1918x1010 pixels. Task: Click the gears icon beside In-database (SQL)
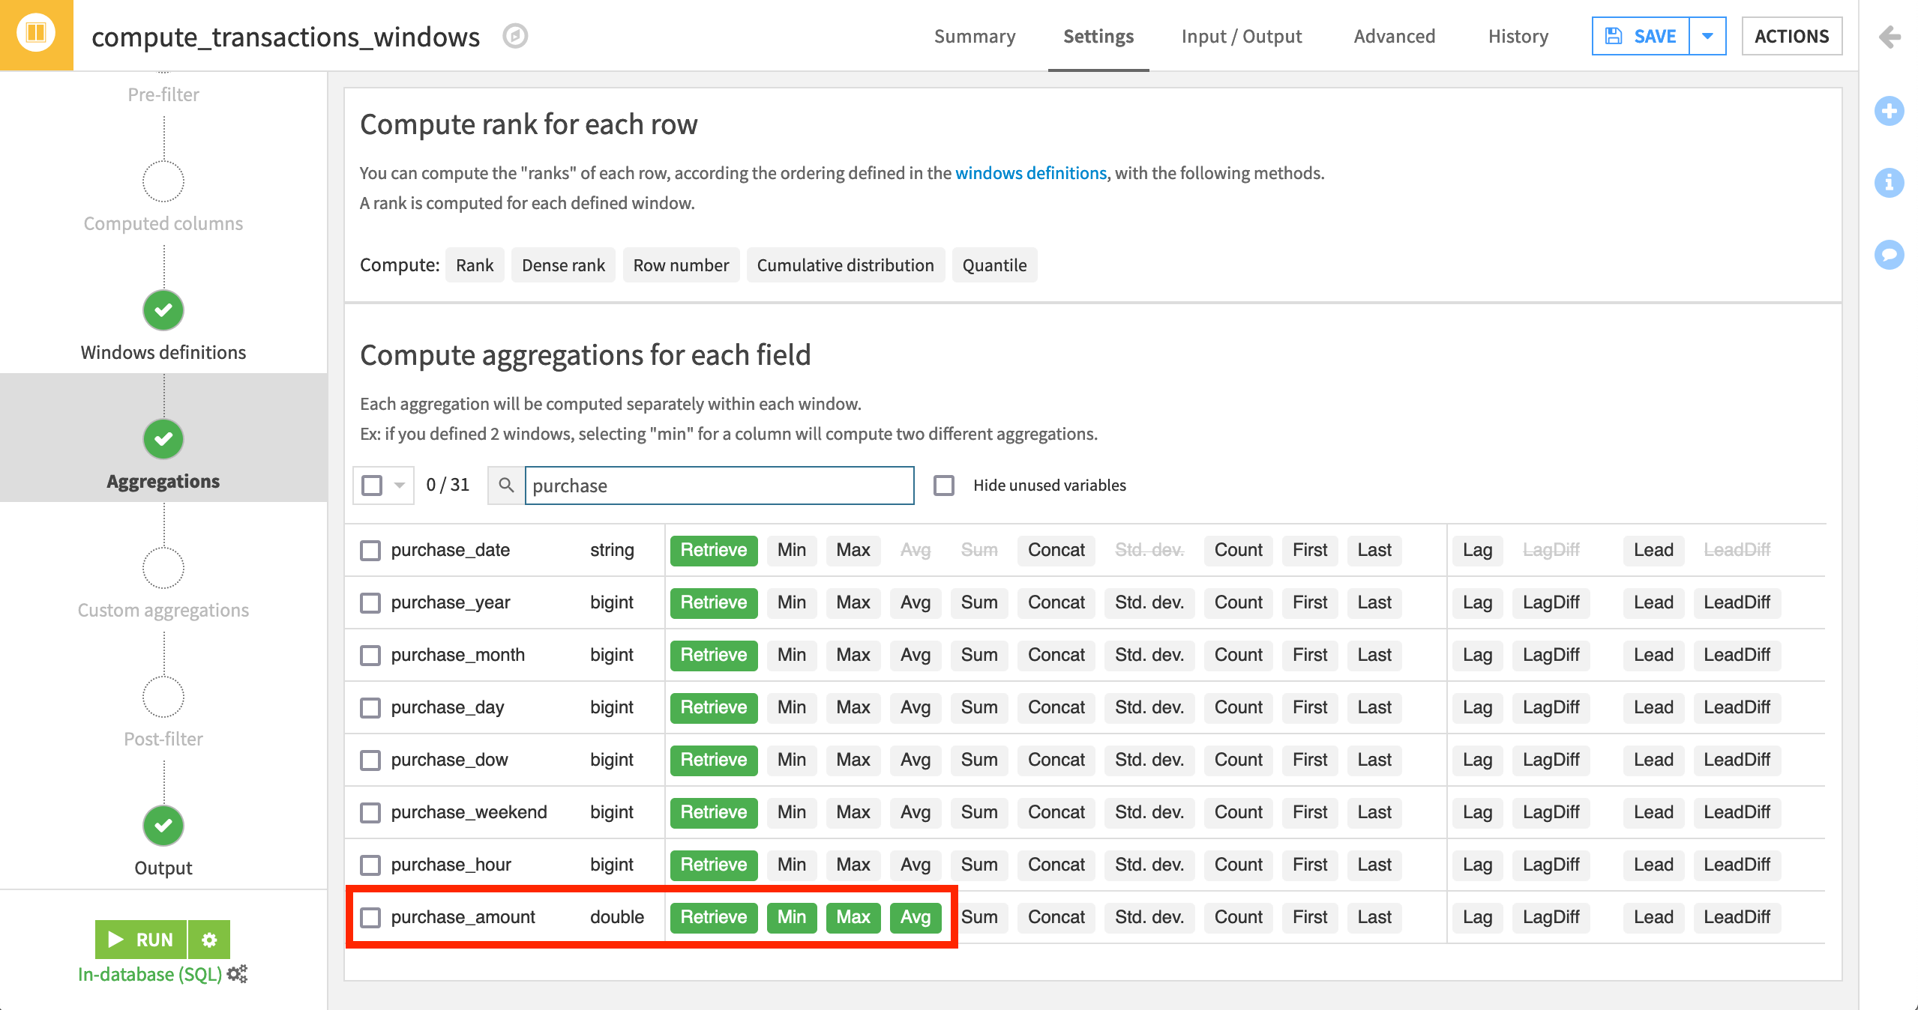click(237, 974)
